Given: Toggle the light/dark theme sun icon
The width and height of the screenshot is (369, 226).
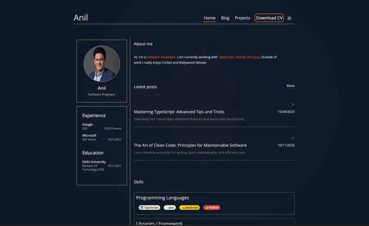Looking at the screenshot, I should 289,18.
